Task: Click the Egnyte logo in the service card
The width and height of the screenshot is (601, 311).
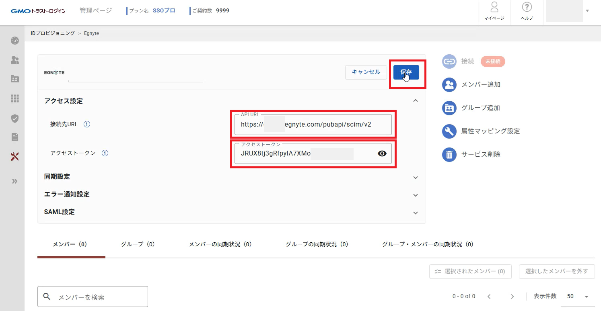Action: 54,73
